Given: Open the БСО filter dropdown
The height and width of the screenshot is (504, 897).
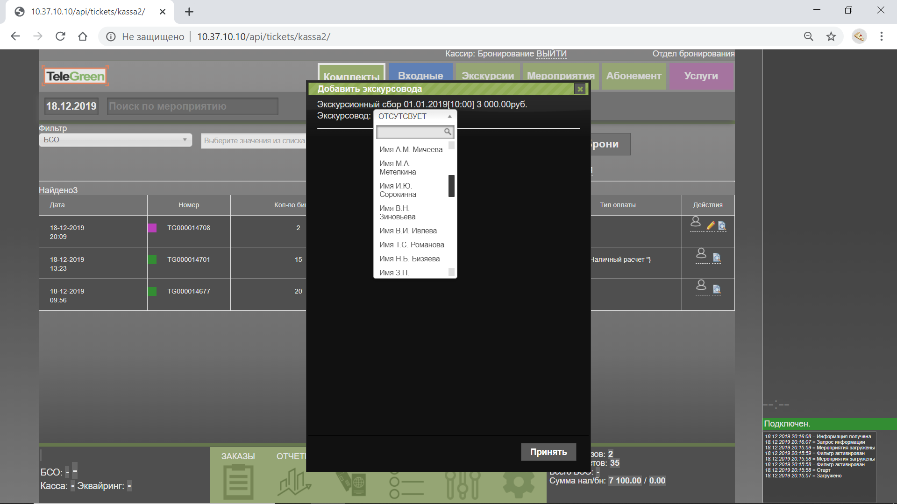Looking at the screenshot, I should pyautogui.click(x=115, y=140).
